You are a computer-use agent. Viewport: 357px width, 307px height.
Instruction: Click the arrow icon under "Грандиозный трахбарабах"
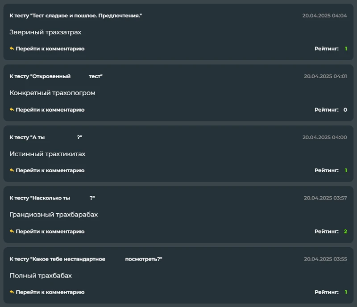point(12,232)
